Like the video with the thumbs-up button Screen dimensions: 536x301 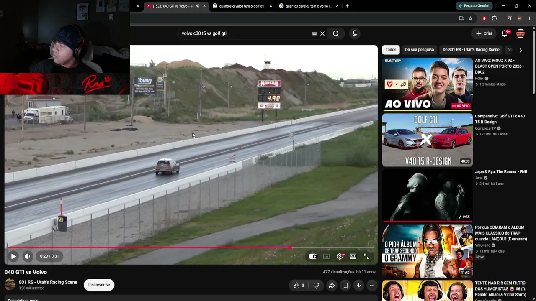click(299, 286)
